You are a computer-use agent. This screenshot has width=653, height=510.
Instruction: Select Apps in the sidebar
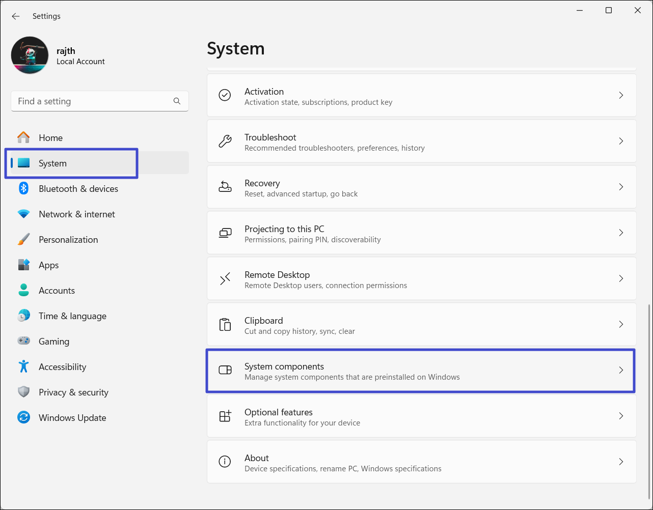pos(49,265)
